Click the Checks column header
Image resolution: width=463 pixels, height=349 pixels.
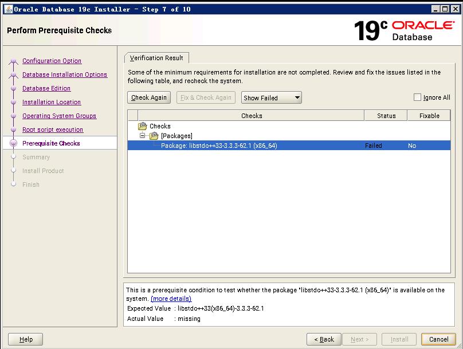[x=251, y=116]
